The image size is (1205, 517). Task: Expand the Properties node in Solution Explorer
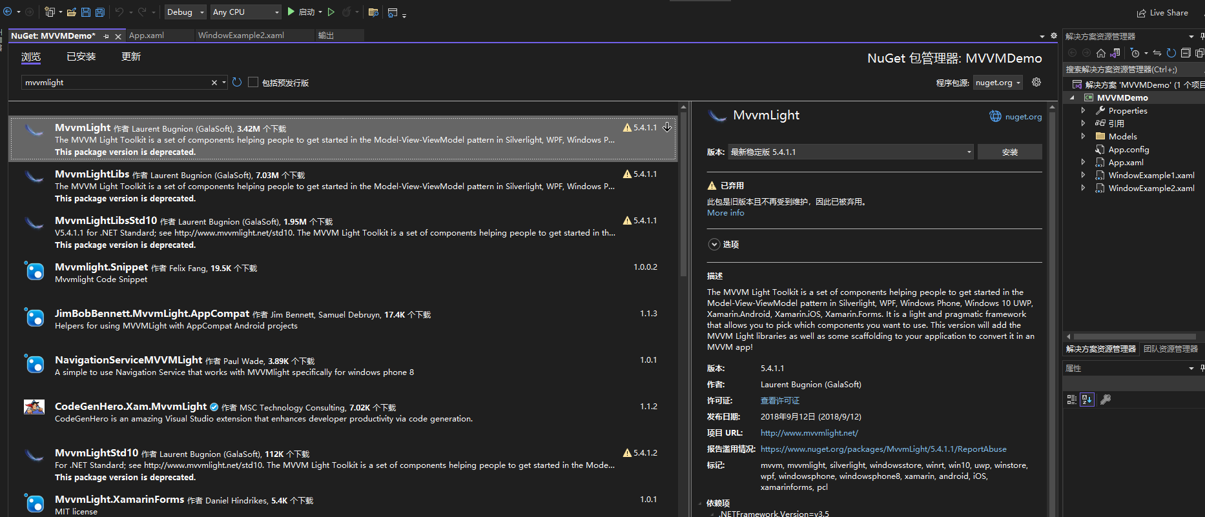coord(1084,110)
